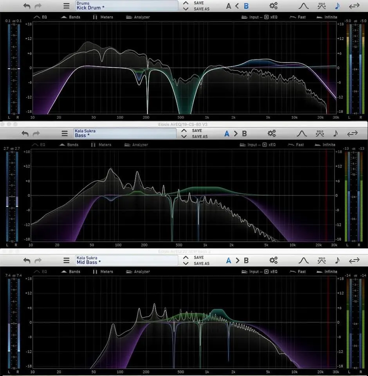Click bell curve icon in Kick Drum window

tap(303, 6)
